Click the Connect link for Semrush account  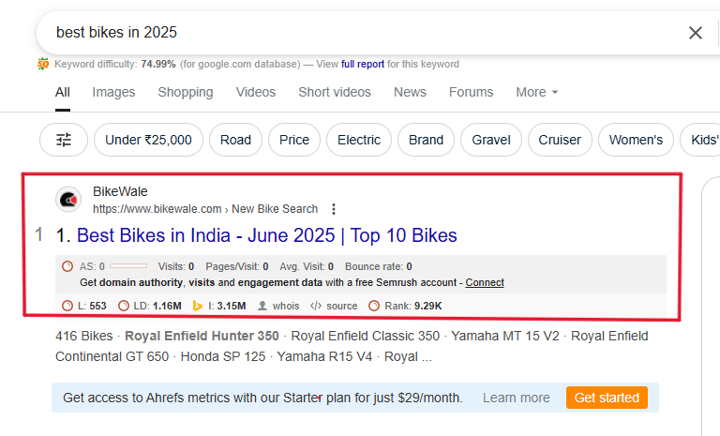[x=485, y=282]
